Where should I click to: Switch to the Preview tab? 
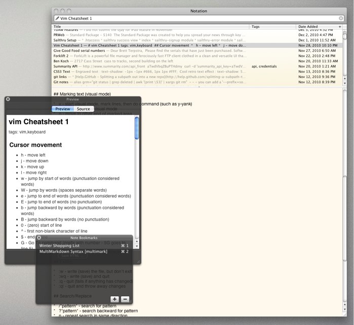coord(63,109)
